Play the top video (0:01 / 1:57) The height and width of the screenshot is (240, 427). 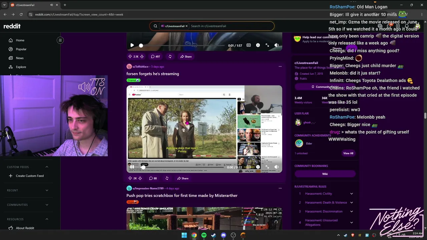click(132, 45)
